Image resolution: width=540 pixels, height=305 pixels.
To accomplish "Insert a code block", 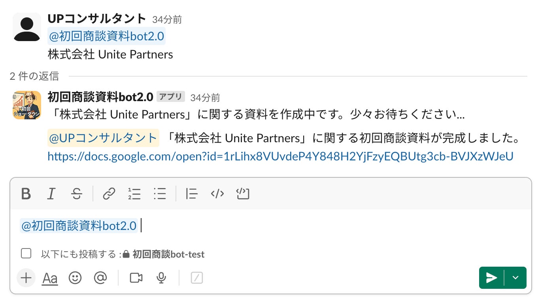I will click(243, 194).
